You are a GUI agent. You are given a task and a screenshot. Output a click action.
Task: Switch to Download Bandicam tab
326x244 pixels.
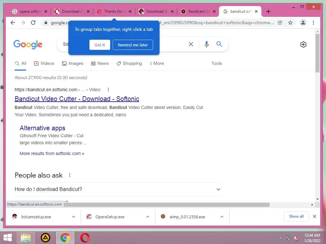coord(156,11)
